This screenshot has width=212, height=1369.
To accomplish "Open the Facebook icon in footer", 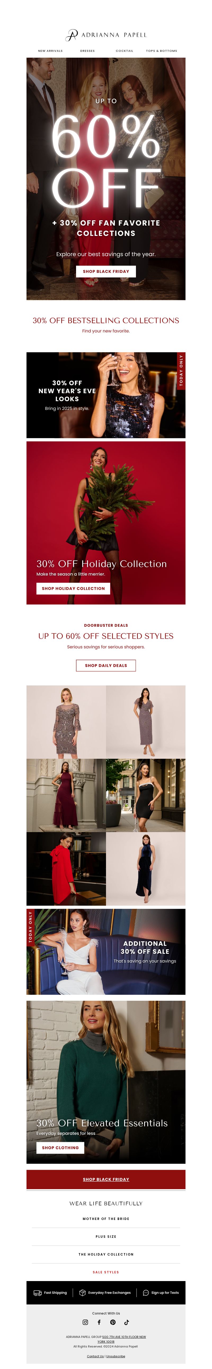I will pyautogui.click(x=99, y=1322).
